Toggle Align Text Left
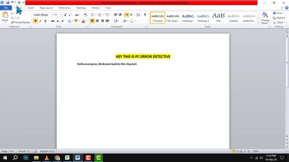 [92, 21]
